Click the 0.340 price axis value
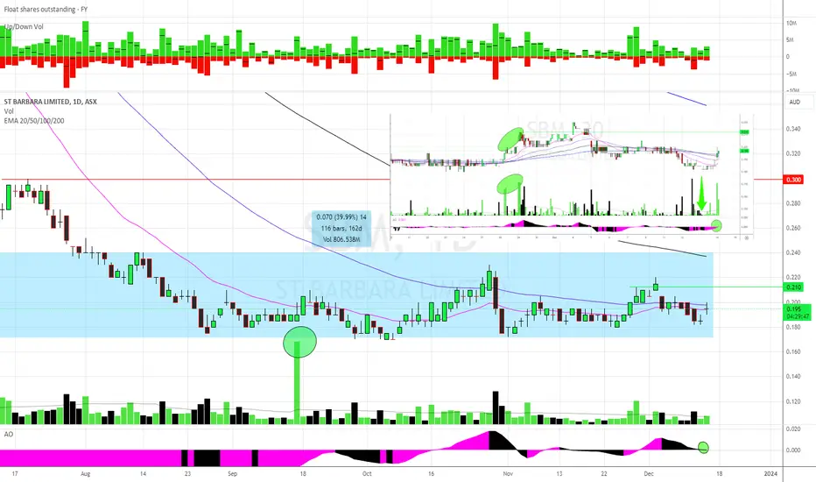 pos(793,129)
